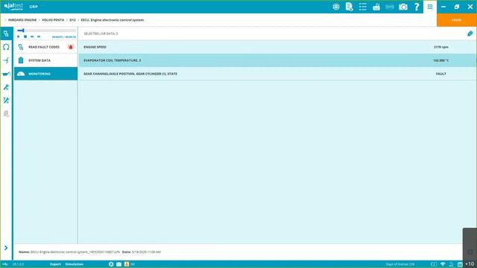This screenshot has height=268, width=477.
Task: Click the Simulation status label
Action: pos(75,264)
